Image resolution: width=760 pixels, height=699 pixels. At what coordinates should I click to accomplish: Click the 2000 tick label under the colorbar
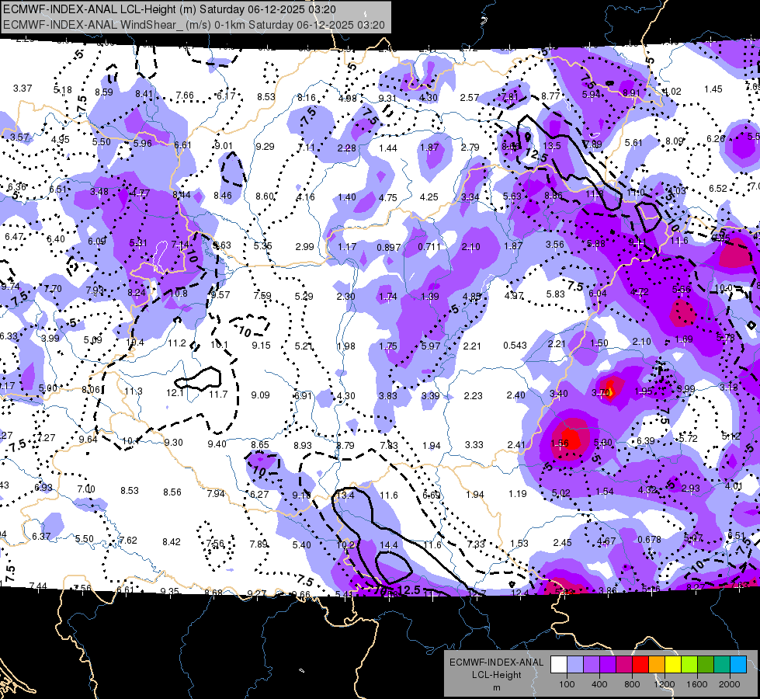click(x=730, y=684)
